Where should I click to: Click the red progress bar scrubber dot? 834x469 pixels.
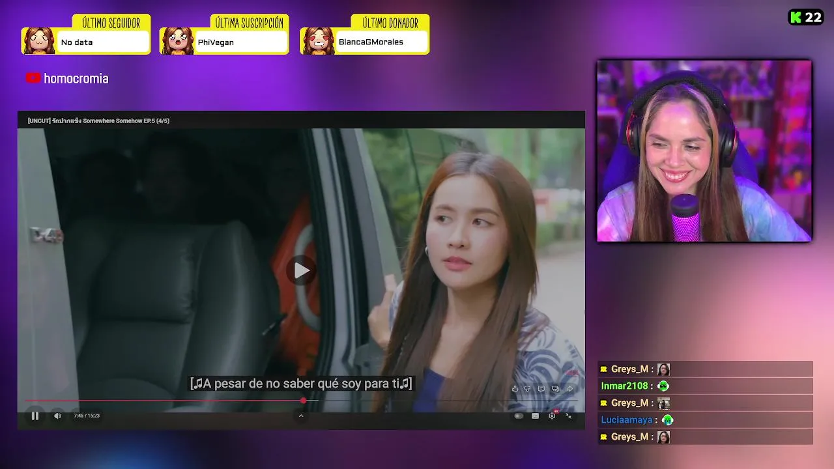click(304, 401)
